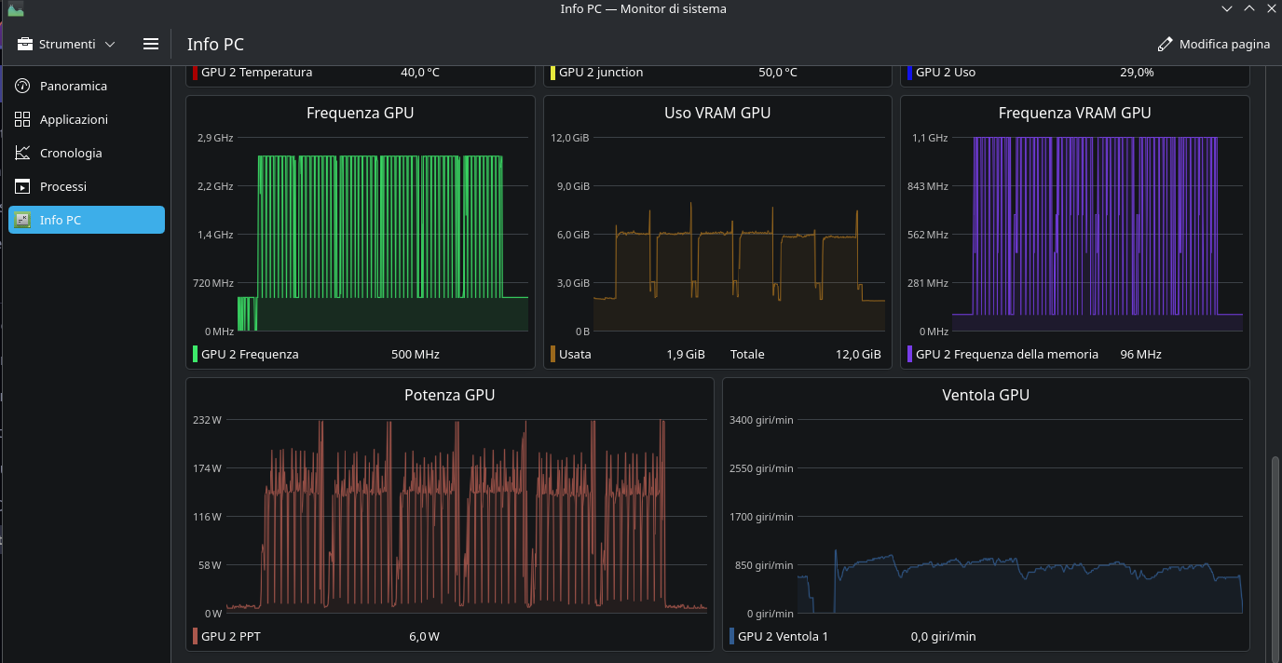The height and width of the screenshot is (663, 1282).
Task: Click the purple memory frequency legend swatch
Action: coord(909,354)
